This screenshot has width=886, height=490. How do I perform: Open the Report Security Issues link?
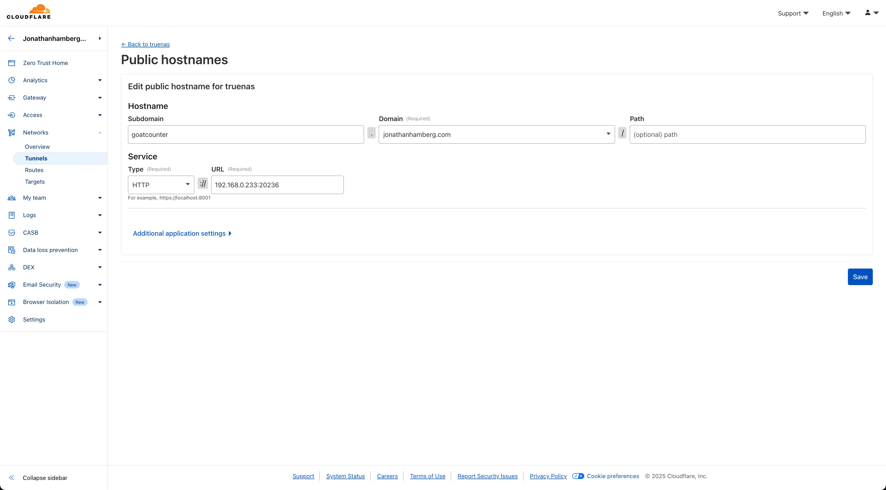[x=487, y=476]
